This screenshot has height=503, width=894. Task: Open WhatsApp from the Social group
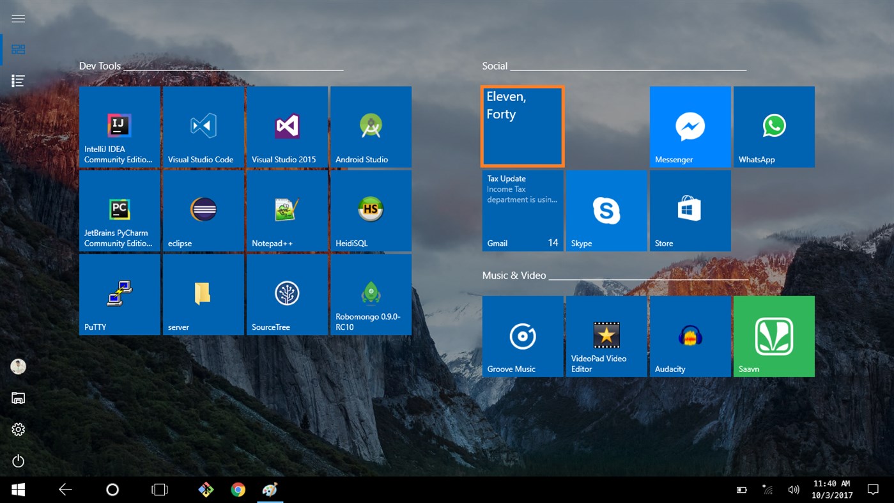(773, 126)
